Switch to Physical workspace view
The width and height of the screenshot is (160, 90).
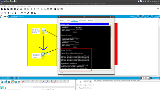[x=13, y=16]
